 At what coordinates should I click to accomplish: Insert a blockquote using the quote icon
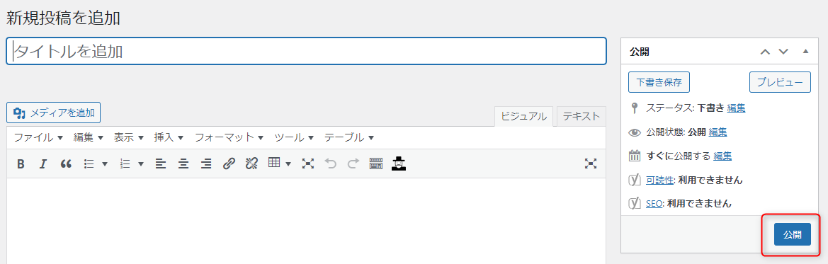(x=66, y=164)
